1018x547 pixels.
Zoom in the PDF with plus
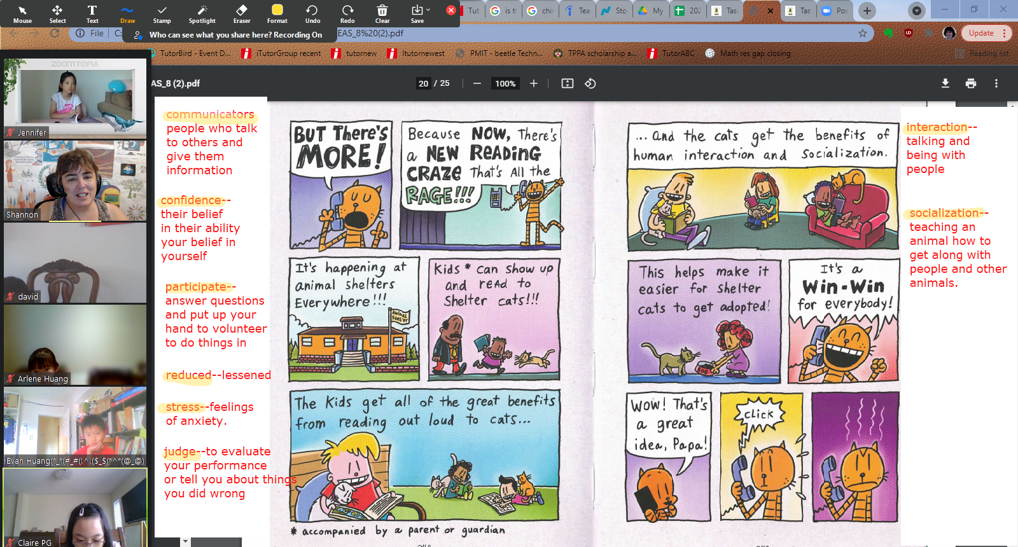coord(534,83)
